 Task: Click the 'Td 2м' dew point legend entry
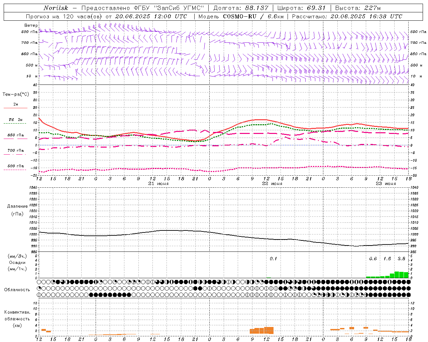click(x=16, y=120)
